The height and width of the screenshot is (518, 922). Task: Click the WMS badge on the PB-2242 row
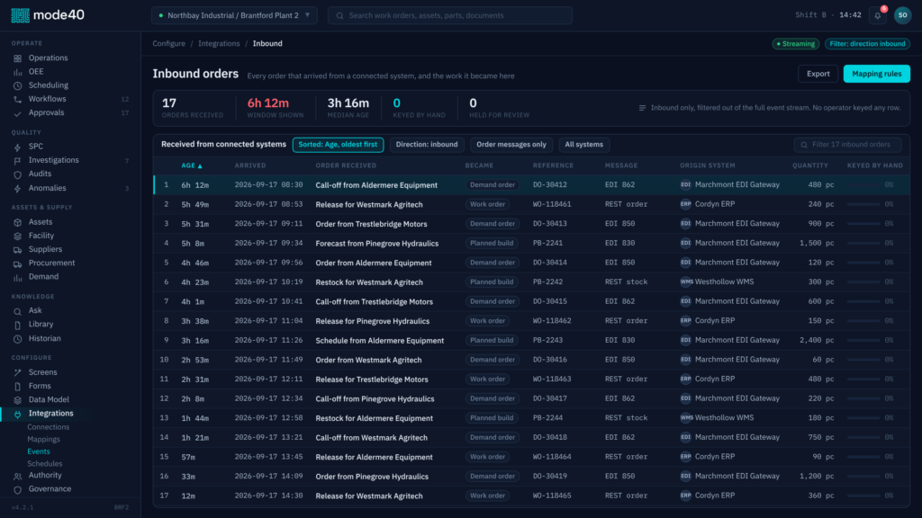pos(685,281)
